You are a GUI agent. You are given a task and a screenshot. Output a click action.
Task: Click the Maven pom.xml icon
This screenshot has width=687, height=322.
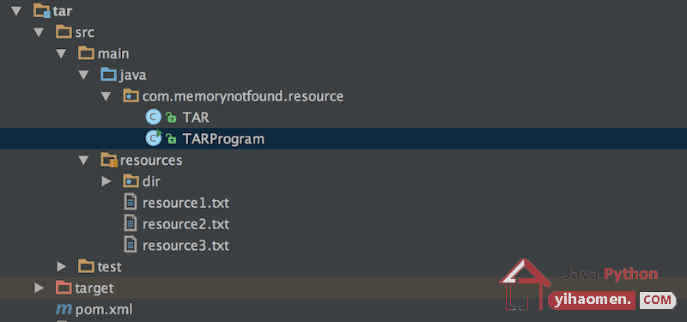pyautogui.click(x=64, y=310)
